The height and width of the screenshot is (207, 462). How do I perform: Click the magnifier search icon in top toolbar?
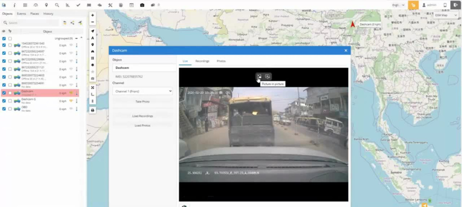[57, 5]
